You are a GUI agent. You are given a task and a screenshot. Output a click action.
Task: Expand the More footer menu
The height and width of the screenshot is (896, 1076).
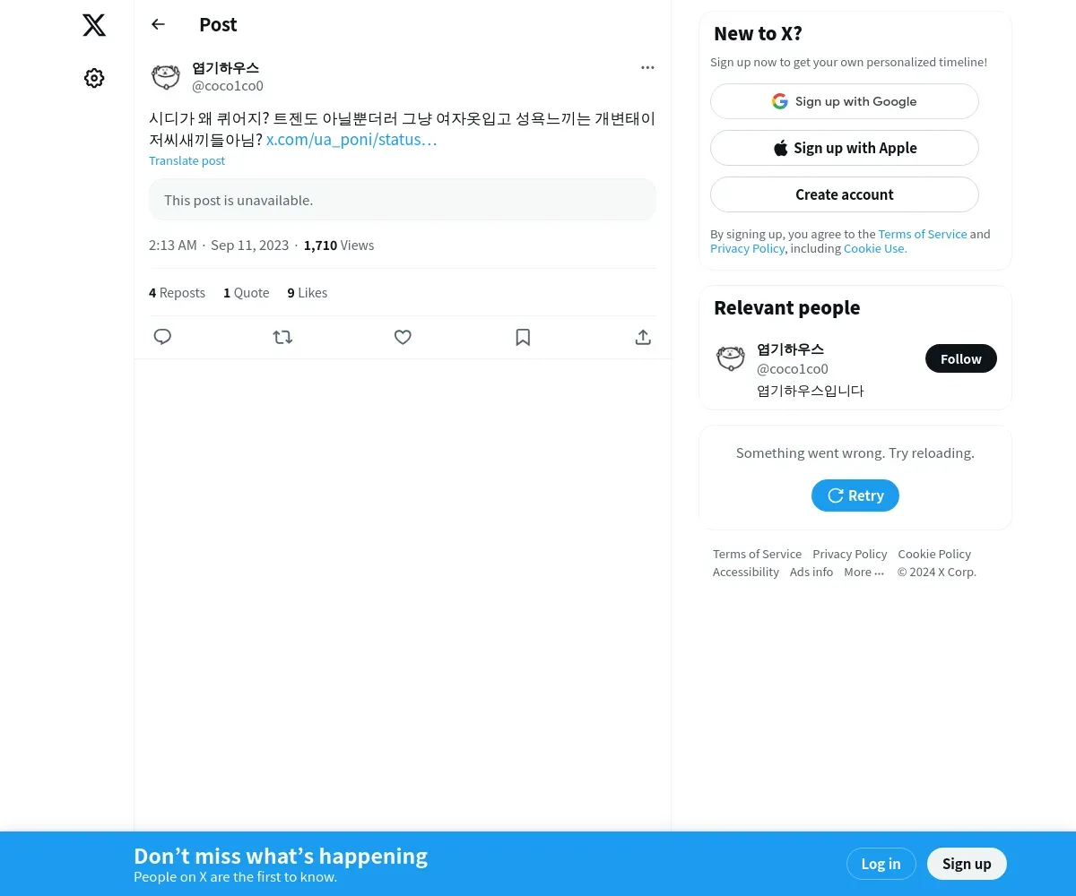[x=863, y=572]
